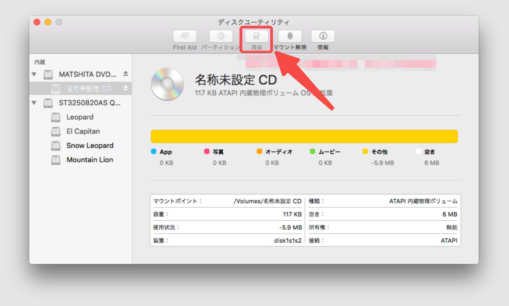Image resolution: width=509 pixels, height=306 pixels.
Task: Click the blue App legend dot
Action: pyautogui.click(x=153, y=152)
